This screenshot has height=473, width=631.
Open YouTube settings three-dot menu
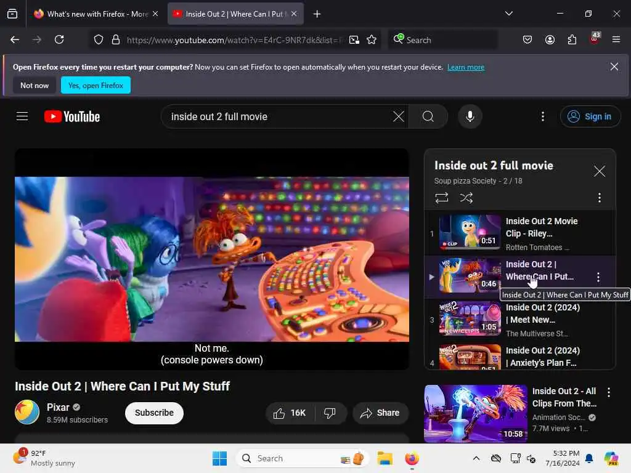(x=543, y=116)
